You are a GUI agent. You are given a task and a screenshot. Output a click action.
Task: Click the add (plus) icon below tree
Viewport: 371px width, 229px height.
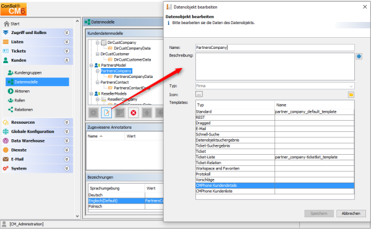click(93, 113)
